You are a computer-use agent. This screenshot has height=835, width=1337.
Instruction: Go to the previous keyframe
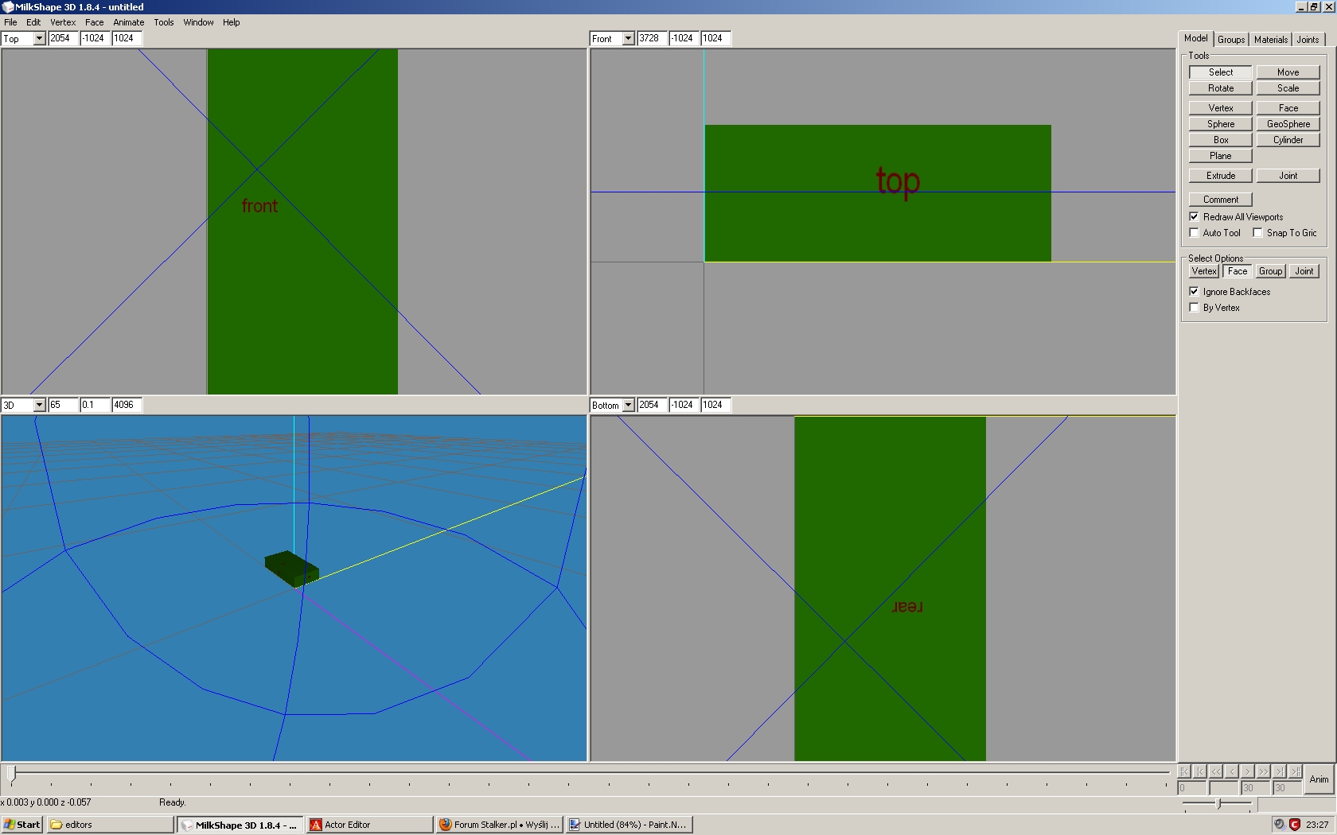click(x=1200, y=771)
